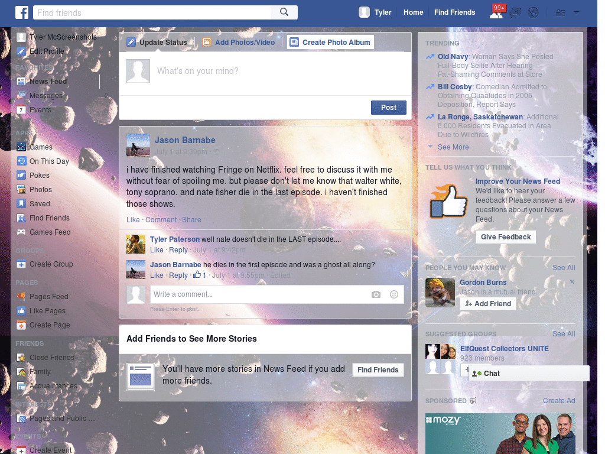The image size is (605, 454).
Task: Open La Ronge, Saskatchewan trending topic
Action: click(480, 117)
